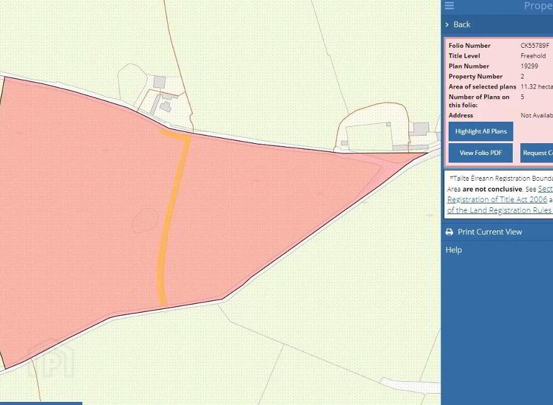Click the Request button beside View Folio PDF
Screen dimensions: 553x405
coord(537,153)
